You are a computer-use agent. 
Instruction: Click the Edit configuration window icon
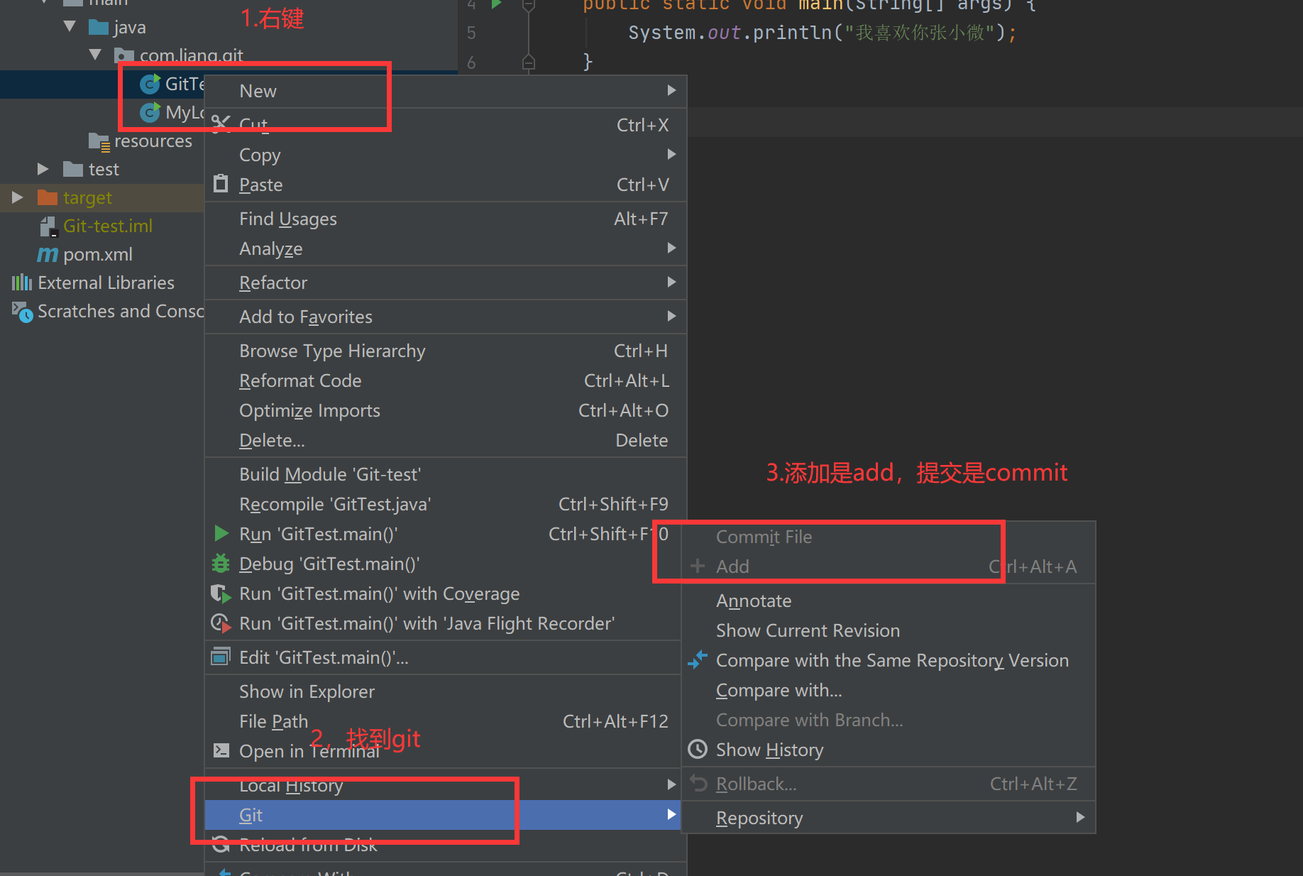tap(221, 657)
